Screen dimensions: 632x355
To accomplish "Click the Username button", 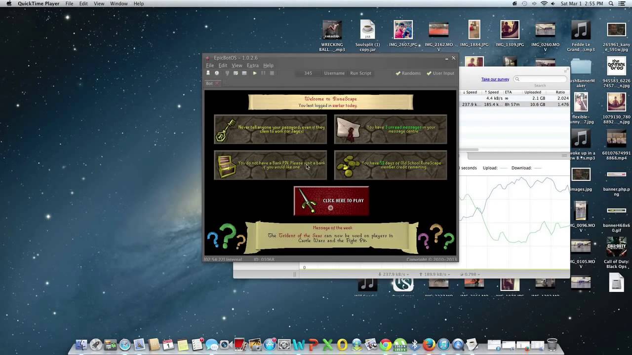I will click(334, 73).
